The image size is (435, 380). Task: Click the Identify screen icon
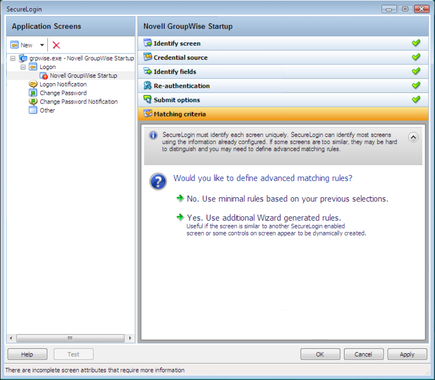pos(148,43)
